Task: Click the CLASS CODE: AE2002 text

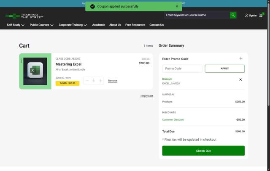Action: (68, 59)
